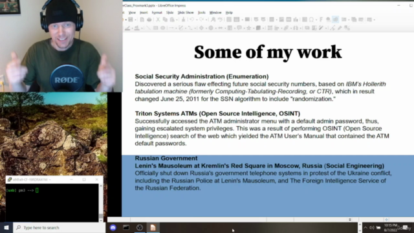414x233 pixels.
Task: Toggle the highlighted Show Draw Functions button
Action: (335, 19)
